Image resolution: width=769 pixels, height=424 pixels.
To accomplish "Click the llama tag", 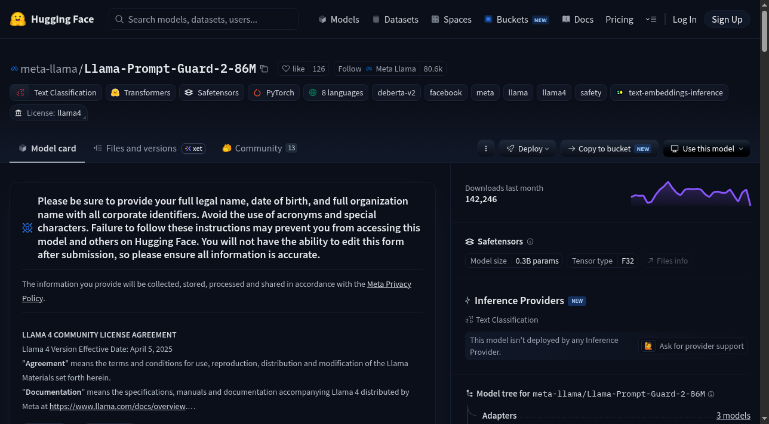I will [x=518, y=92].
